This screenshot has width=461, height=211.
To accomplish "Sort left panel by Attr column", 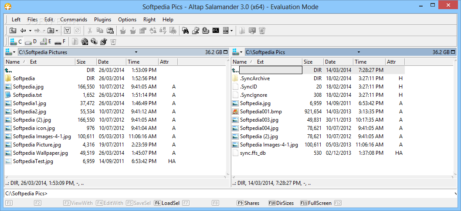I will pos(168,62).
